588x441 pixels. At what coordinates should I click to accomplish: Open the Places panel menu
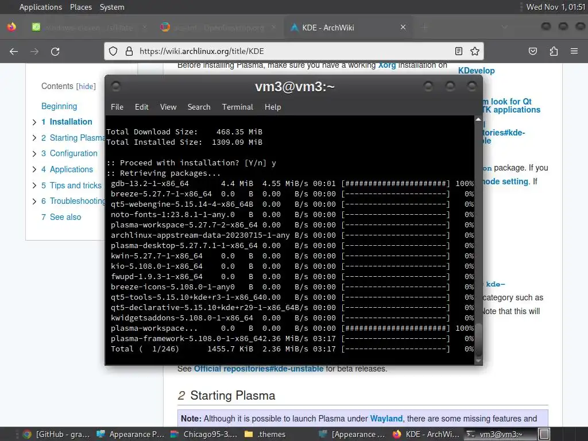click(x=81, y=7)
